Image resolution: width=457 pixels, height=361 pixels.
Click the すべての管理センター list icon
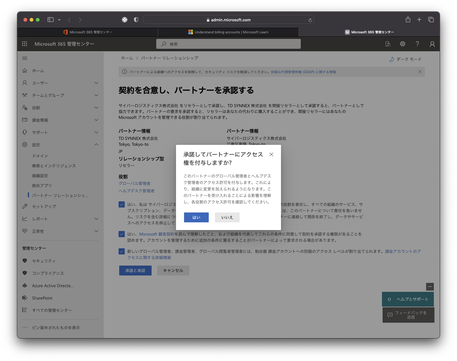[25, 310]
